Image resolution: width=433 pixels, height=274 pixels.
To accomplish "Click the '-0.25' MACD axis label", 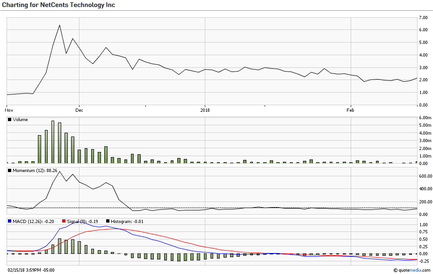I will [424, 261].
